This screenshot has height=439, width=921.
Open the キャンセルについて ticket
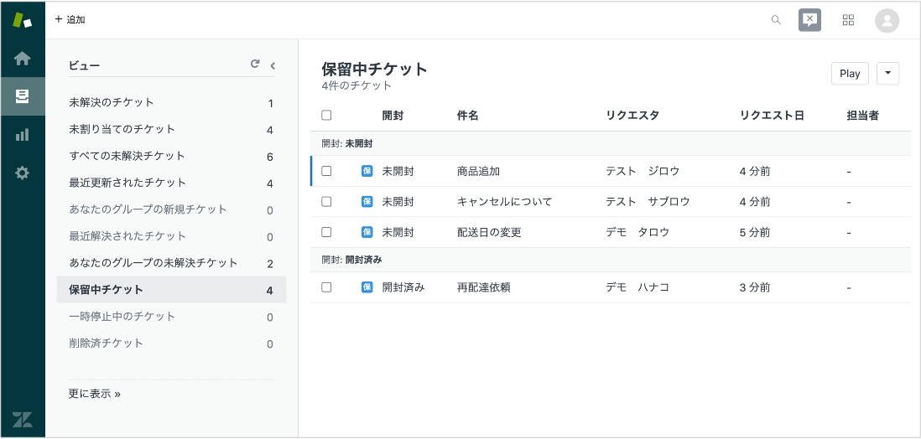pyautogui.click(x=503, y=202)
